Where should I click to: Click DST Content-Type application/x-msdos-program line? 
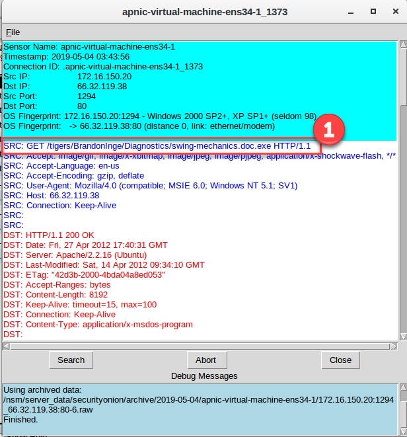[x=98, y=325]
